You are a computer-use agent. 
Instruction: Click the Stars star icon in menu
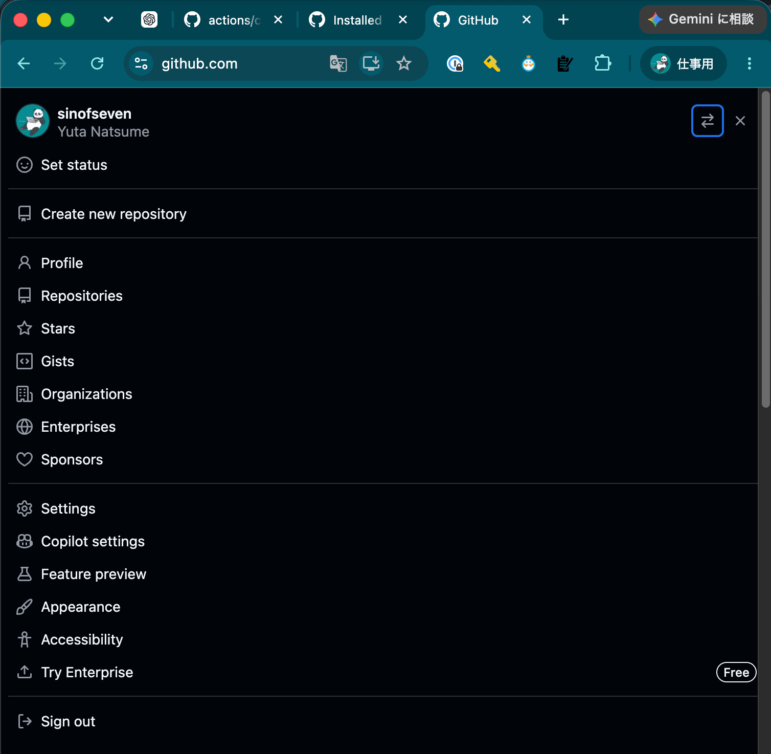[25, 328]
